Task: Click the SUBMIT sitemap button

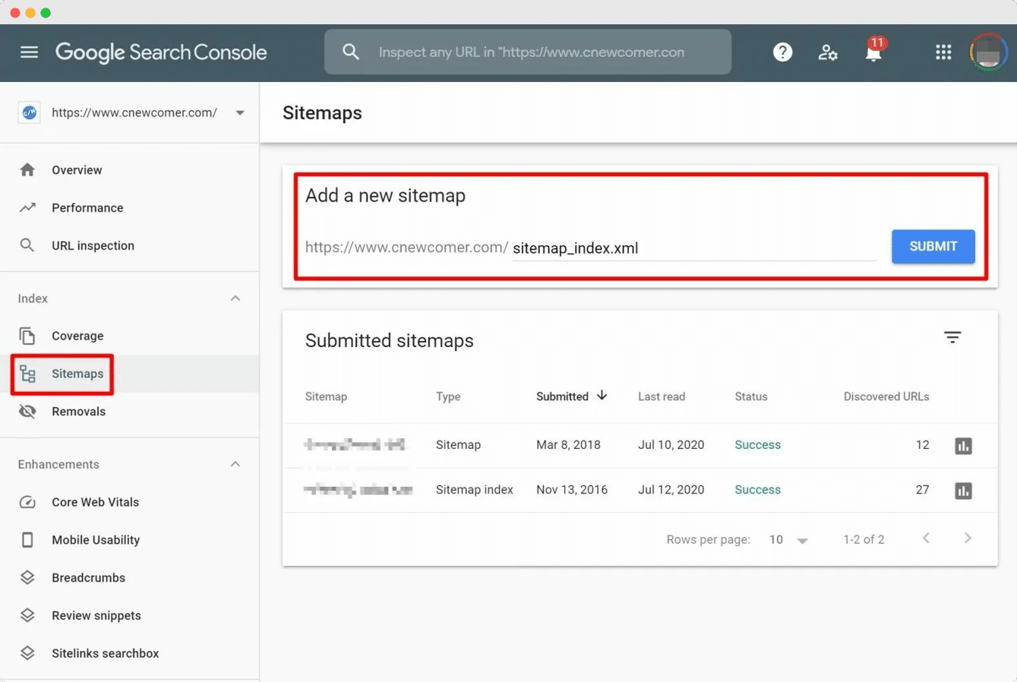Action: tap(933, 247)
